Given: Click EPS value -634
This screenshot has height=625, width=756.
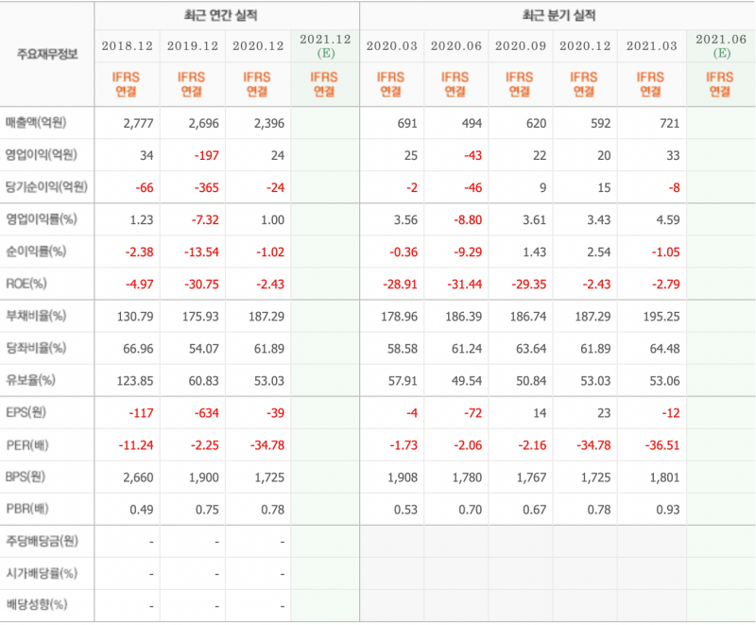Looking at the screenshot, I should [206, 413].
